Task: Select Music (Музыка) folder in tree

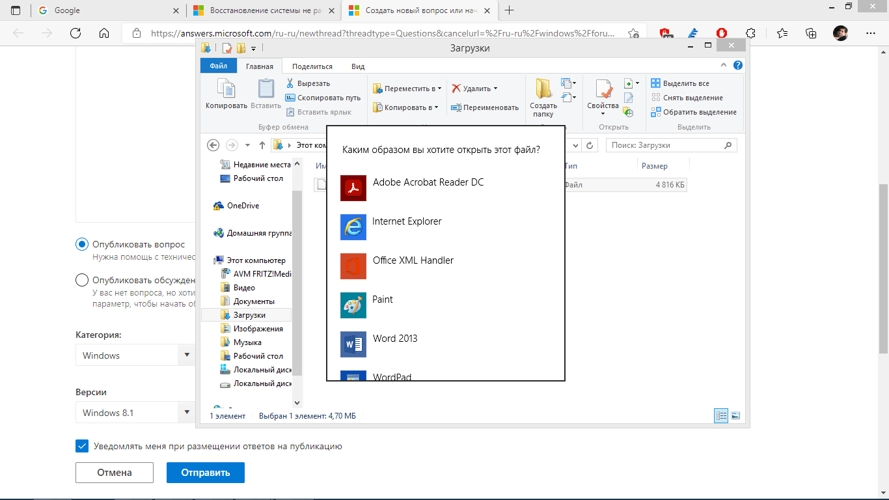Action: pyautogui.click(x=247, y=342)
